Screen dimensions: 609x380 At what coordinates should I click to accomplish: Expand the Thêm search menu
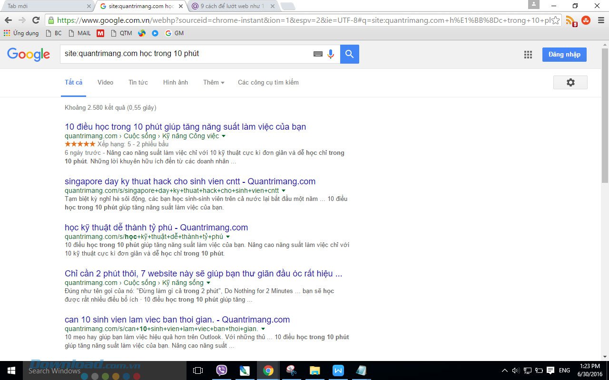click(x=214, y=82)
